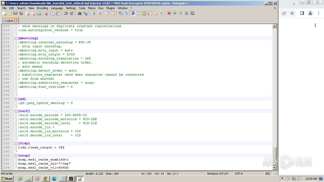The image size is (324, 182).
Task: Open the Edit menu
Action: click(x=12, y=8)
